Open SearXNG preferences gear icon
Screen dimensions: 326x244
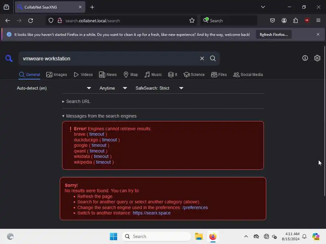coord(317,58)
